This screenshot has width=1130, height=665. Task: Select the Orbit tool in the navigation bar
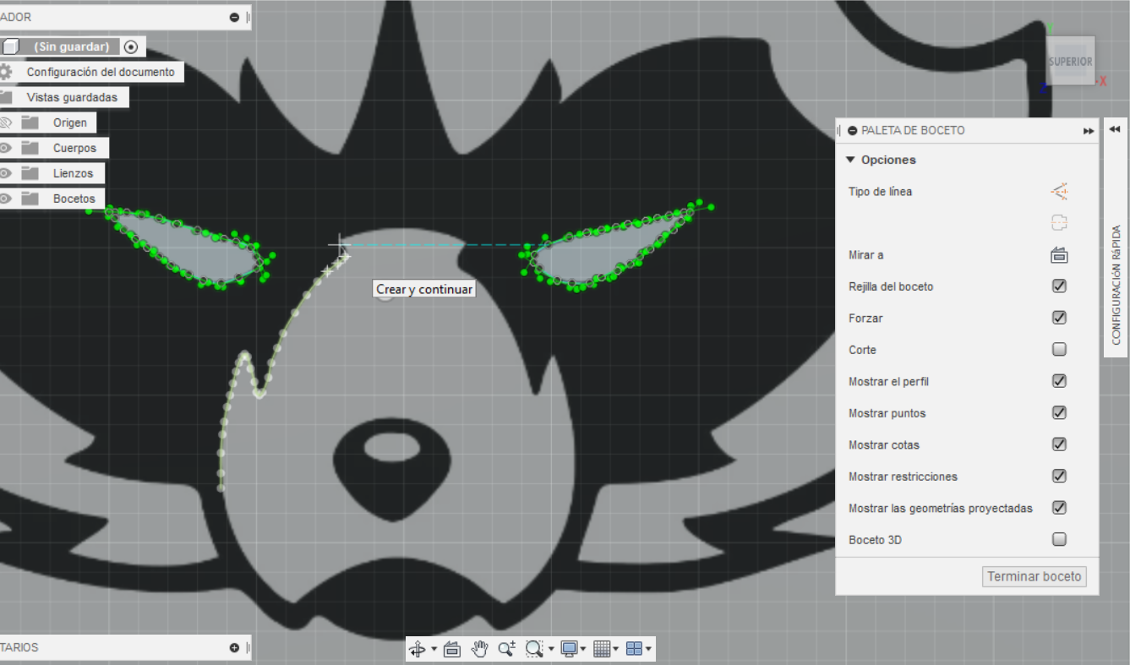click(x=417, y=649)
